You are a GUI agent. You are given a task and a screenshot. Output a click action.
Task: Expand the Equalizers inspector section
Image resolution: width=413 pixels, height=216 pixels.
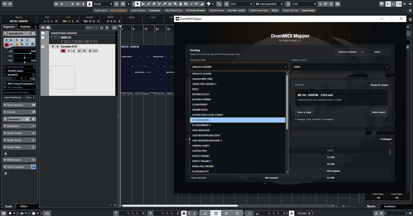13,126
